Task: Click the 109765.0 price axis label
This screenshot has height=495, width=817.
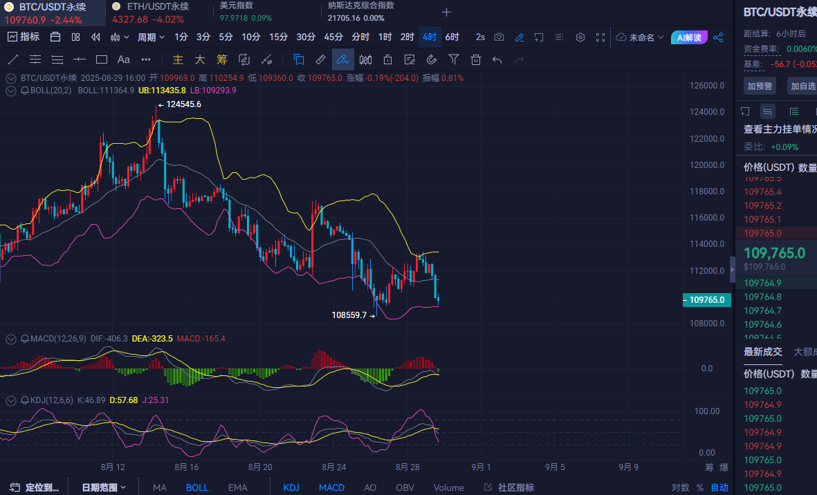Action: point(707,300)
